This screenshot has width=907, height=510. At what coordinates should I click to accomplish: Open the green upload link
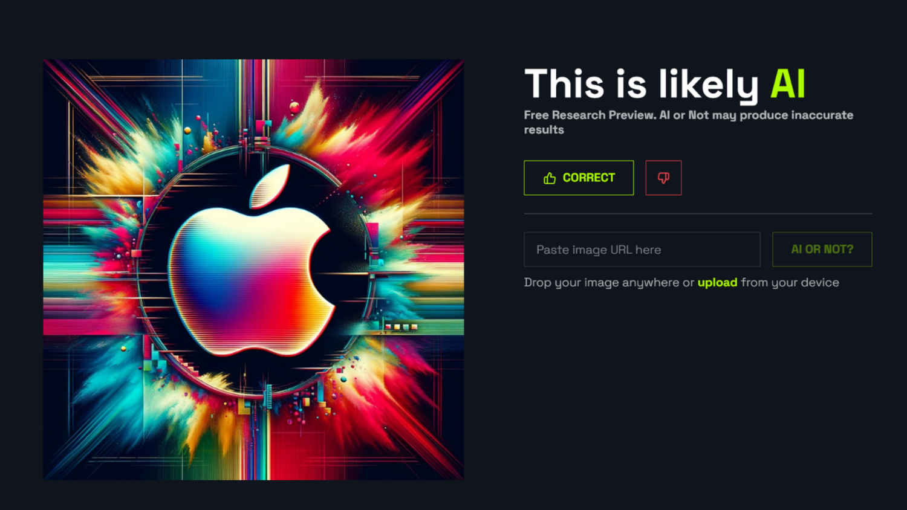(x=717, y=282)
